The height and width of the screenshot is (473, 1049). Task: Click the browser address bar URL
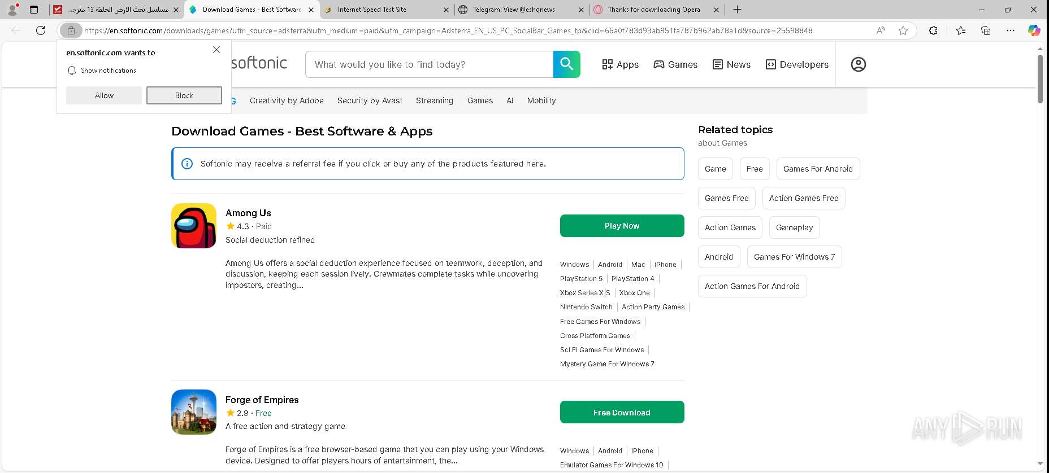click(448, 30)
